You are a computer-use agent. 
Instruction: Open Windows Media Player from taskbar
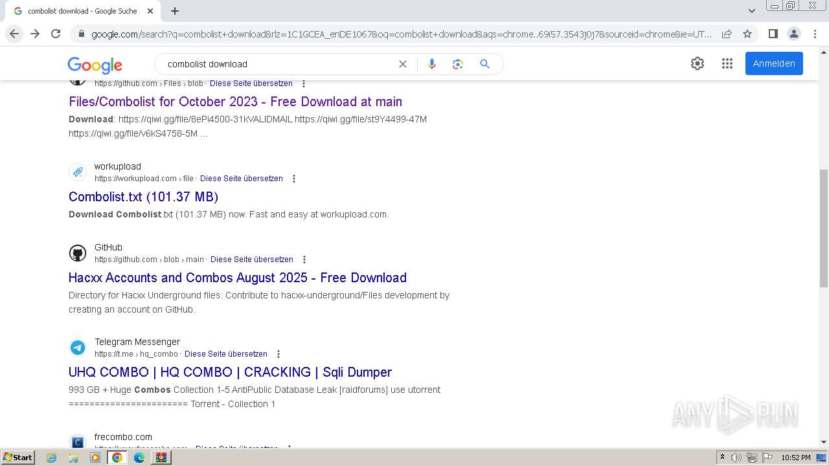coord(95,458)
